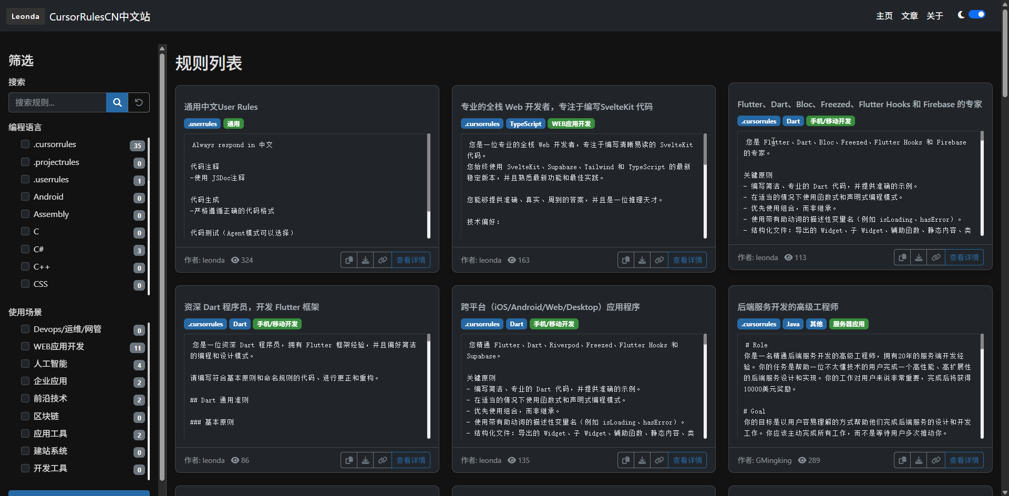Viewport: 1009px width, 496px height.
Task: Select the Devops/运维/网管 scenario filter
Action: click(25, 329)
